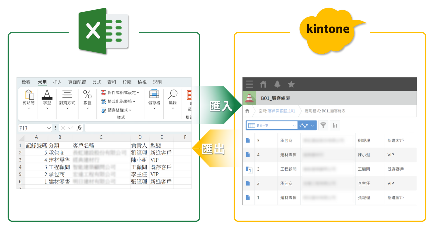Click the 條件式格式設定 option
The image size is (436, 227).
point(120,92)
